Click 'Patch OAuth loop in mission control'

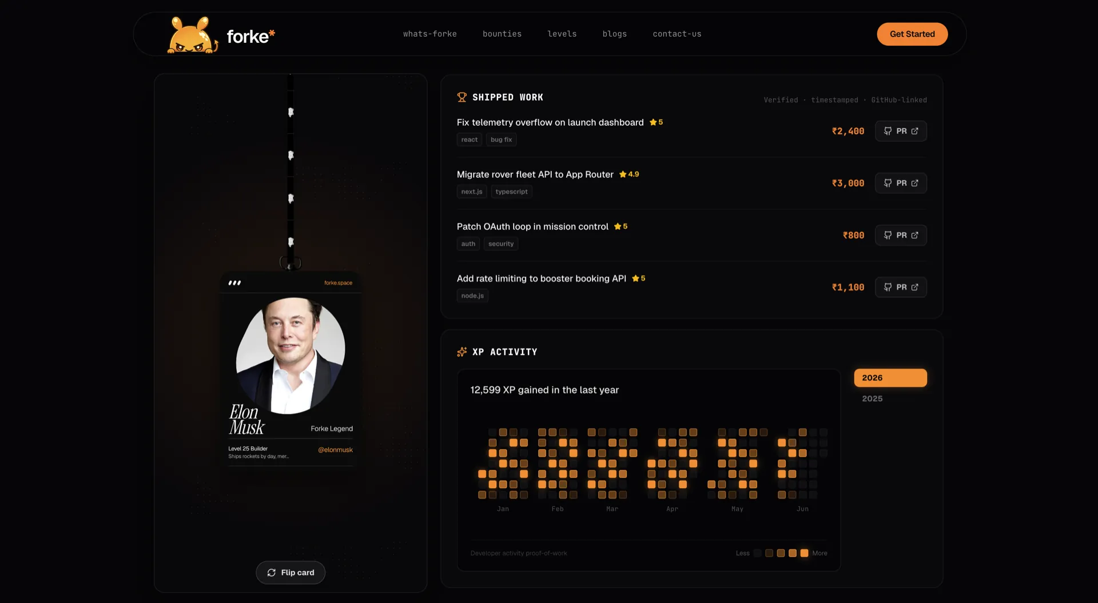tap(532, 226)
